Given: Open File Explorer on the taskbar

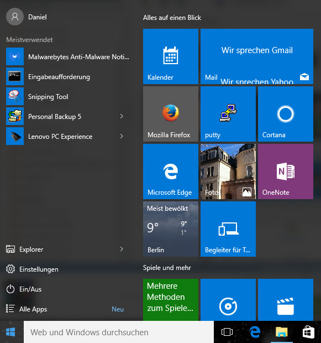Looking at the screenshot, I should 281,332.
